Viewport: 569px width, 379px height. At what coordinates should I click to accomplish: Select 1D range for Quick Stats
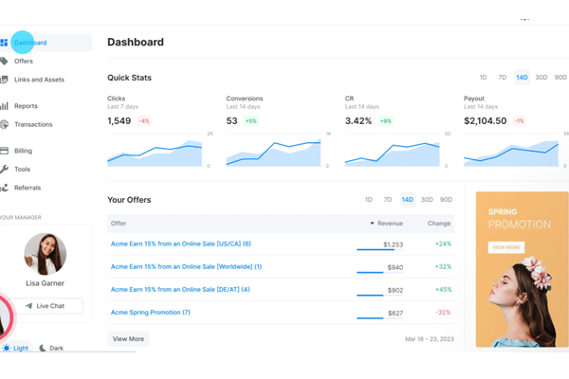[x=483, y=78]
